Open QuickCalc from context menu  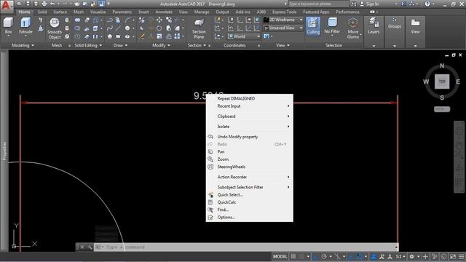tap(249, 202)
